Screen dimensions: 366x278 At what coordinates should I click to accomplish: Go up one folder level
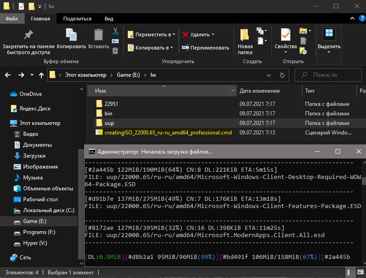point(41,75)
